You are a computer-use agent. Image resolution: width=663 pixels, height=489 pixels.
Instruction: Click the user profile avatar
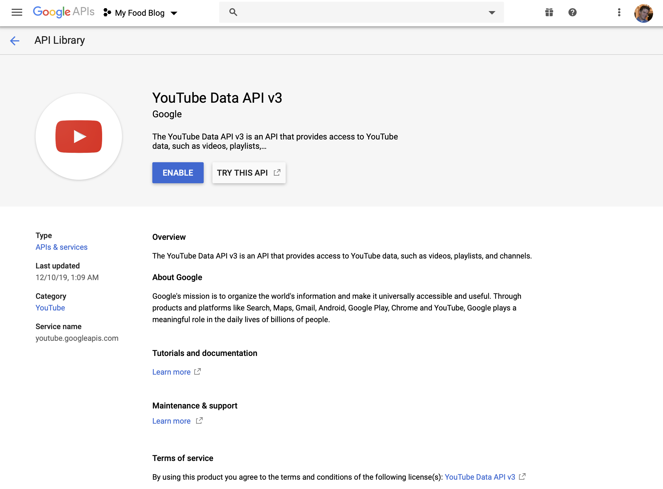(643, 13)
